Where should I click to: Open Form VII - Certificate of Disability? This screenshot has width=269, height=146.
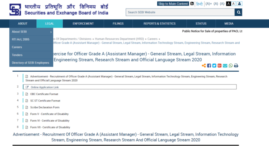click(50, 127)
